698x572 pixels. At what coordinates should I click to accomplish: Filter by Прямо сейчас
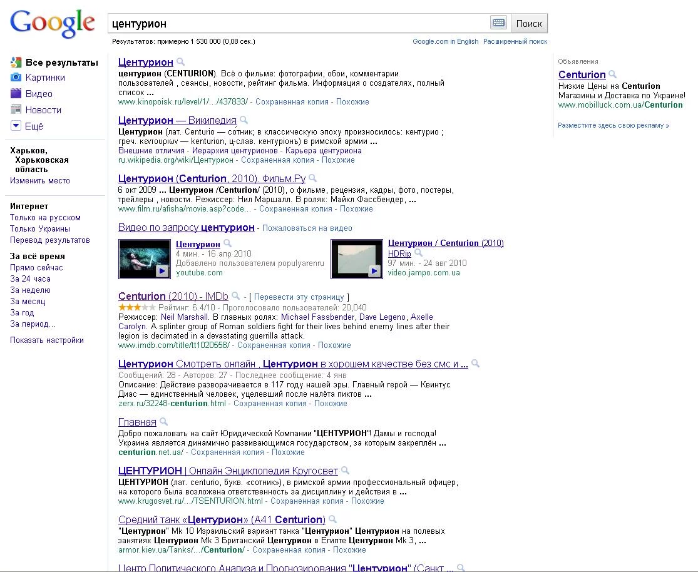pos(36,267)
